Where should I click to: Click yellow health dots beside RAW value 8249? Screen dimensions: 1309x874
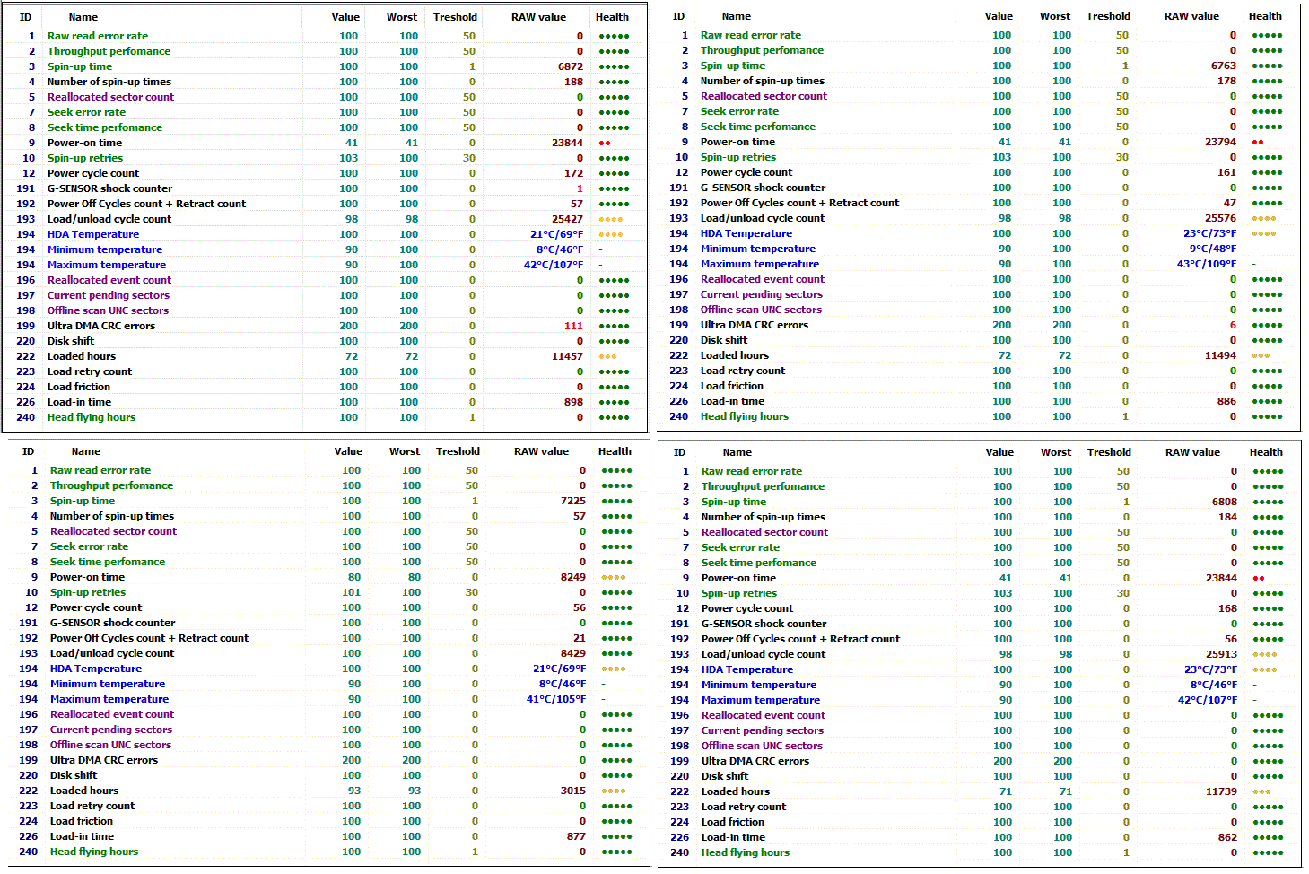(x=614, y=577)
